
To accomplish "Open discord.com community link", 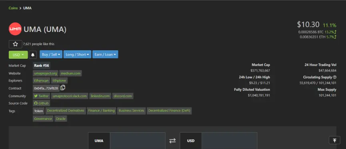I will pos(123,96).
